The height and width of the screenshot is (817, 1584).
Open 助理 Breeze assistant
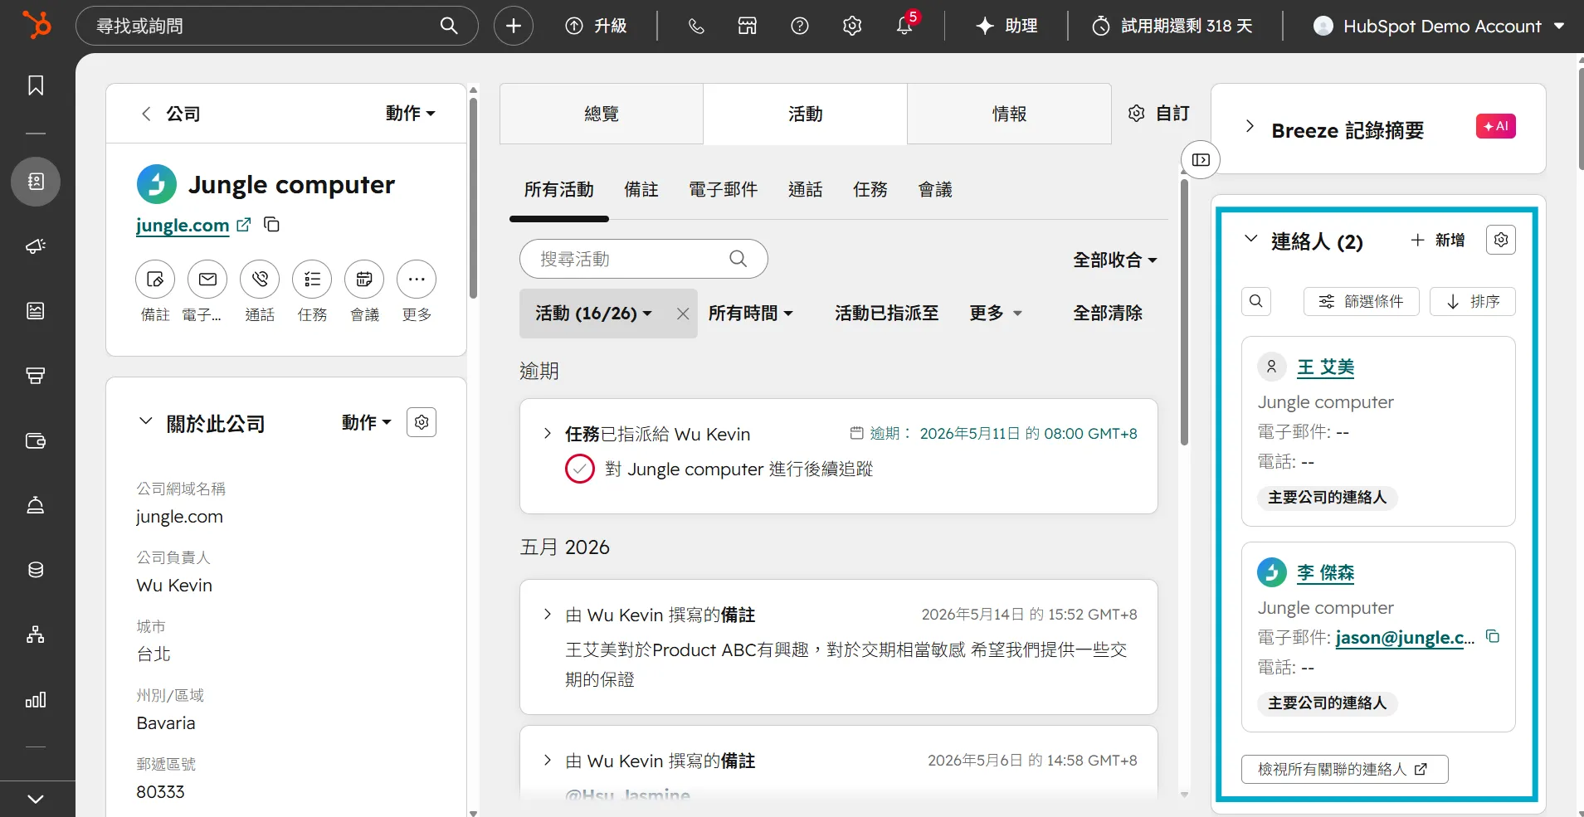click(1006, 26)
